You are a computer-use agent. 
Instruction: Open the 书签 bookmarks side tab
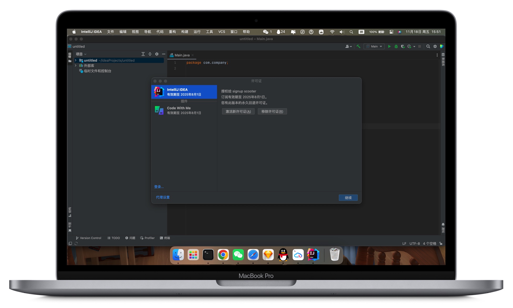70,227
